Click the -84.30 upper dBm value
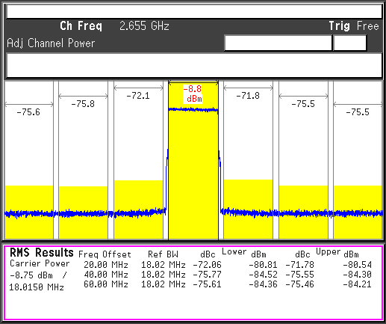The image size is (386, 324). pyautogui.click(x=357, y=275)
